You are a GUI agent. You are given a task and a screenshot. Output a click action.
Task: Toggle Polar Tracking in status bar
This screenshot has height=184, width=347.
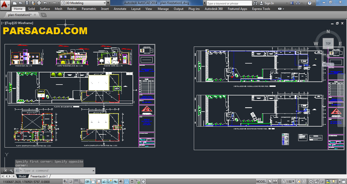coord(87,181)
